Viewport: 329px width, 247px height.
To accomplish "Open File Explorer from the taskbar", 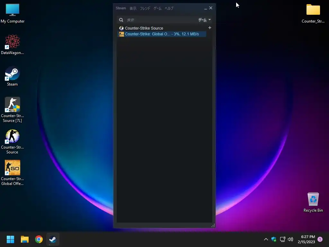I will 24,239.
